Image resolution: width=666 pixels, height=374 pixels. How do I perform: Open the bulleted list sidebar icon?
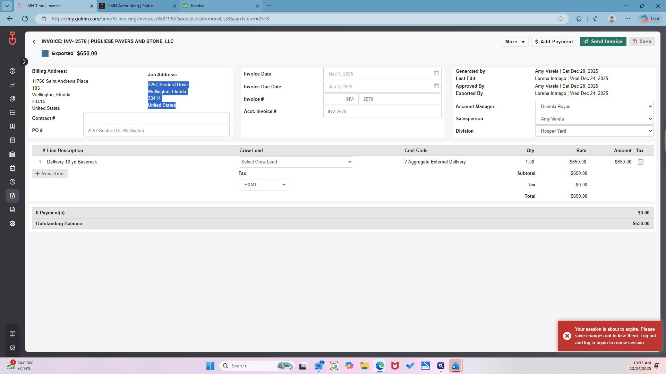(x=12, y=113)
